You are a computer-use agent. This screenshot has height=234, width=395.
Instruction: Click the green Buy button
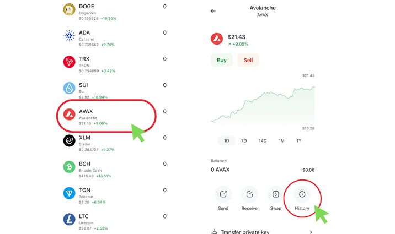click(222, 60)
